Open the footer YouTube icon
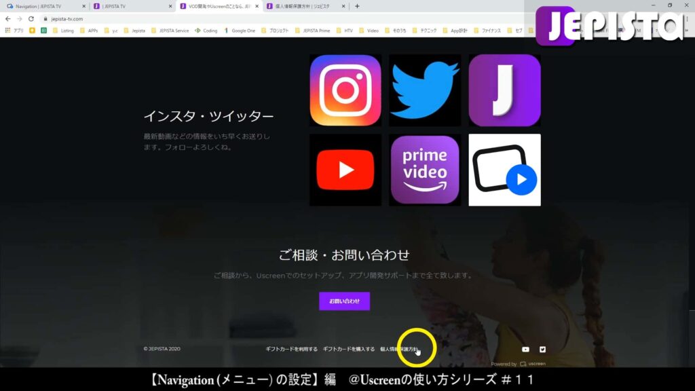 tap(525, 349)
